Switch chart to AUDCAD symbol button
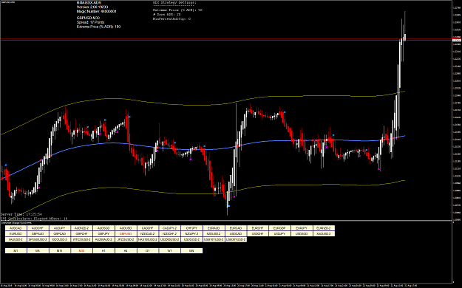The image size is (462, 288). [16, 228]
